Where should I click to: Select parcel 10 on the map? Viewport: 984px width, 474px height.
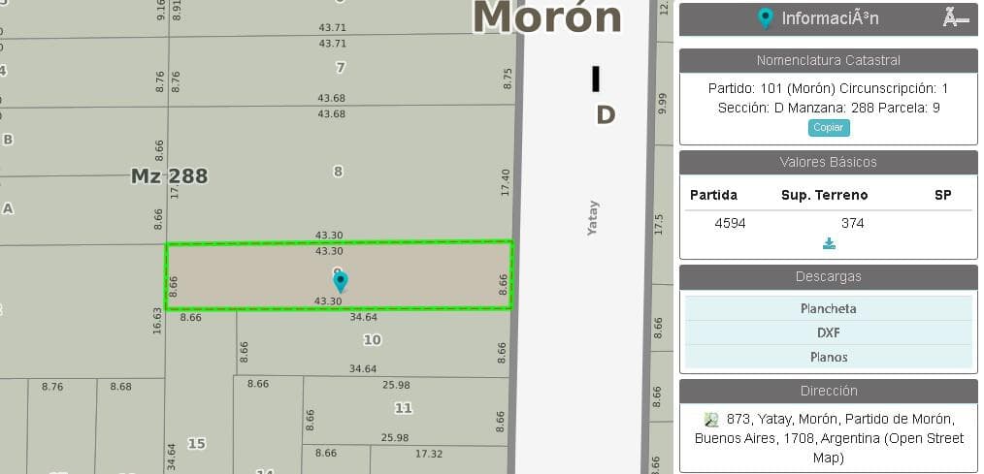pyautogui.click(x=372, y=340)
